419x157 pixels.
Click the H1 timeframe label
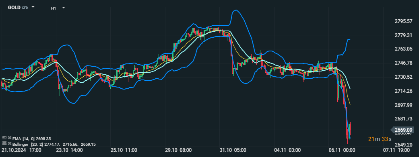[54, 8]
